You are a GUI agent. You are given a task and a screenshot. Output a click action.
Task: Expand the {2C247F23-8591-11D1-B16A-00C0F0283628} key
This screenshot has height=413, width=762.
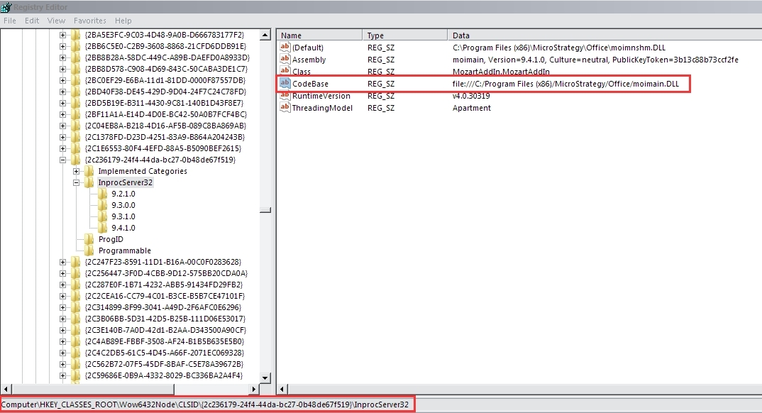point(63,262)
